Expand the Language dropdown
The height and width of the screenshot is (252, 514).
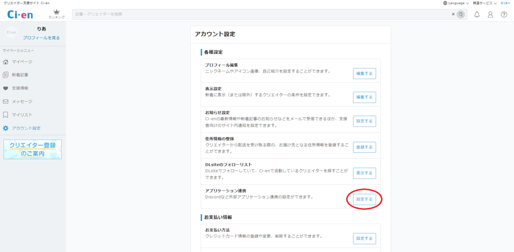coord(456,3)
